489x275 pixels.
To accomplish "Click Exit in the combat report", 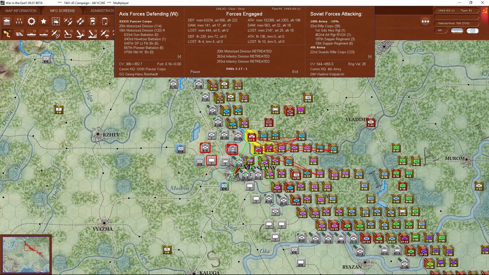I will [x=295, y=72].
